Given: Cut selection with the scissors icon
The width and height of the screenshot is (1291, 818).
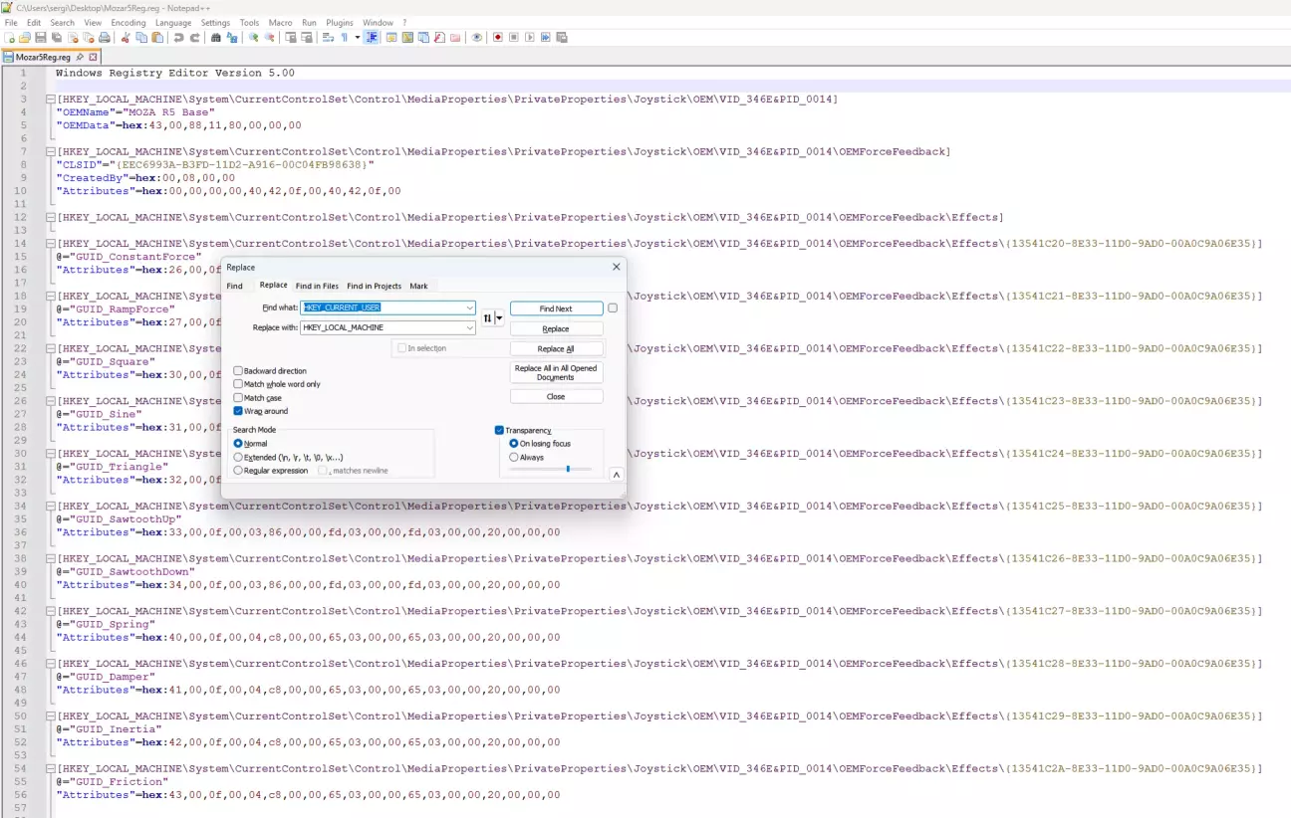Looking at the screenshot, I should [x=126, y=38].
